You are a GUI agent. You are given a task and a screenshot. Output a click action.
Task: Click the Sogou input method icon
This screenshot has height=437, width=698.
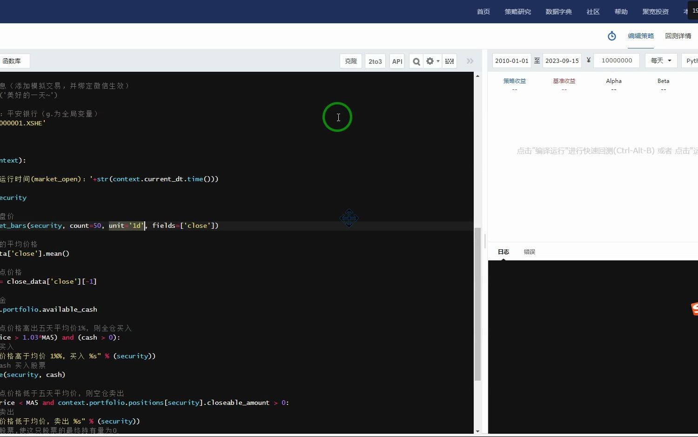694,308
